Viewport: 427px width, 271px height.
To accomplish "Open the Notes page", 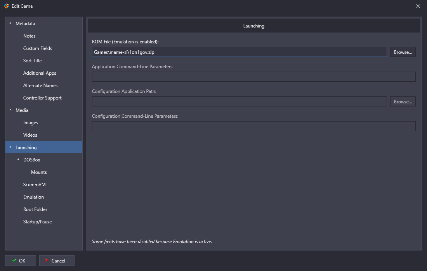I will pyautogui.click(x=30, y=36).
